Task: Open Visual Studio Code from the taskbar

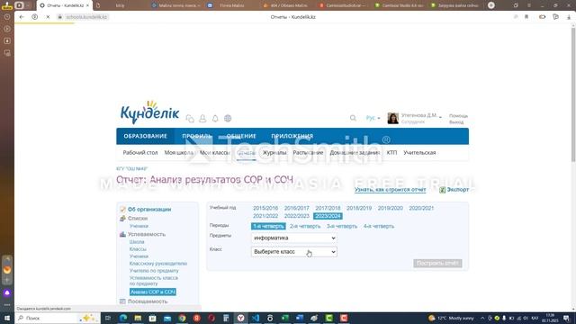Action: (x=256, y=318)
